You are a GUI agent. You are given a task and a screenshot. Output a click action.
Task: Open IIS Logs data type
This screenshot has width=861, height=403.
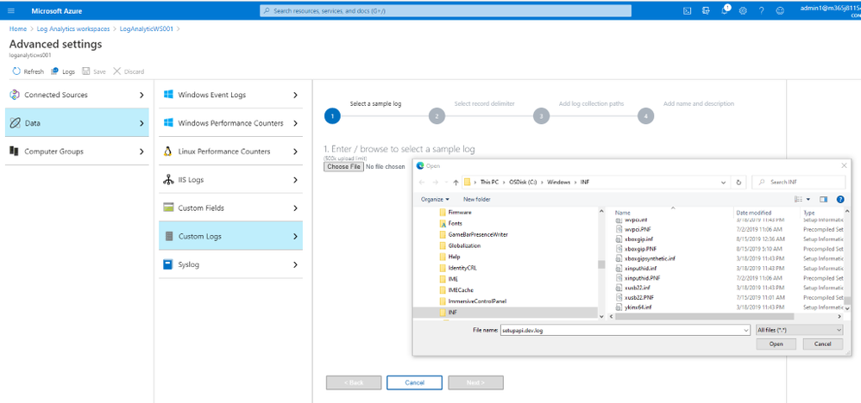230,180
